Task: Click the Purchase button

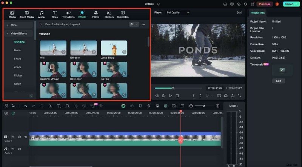Action: pos(265,4)
